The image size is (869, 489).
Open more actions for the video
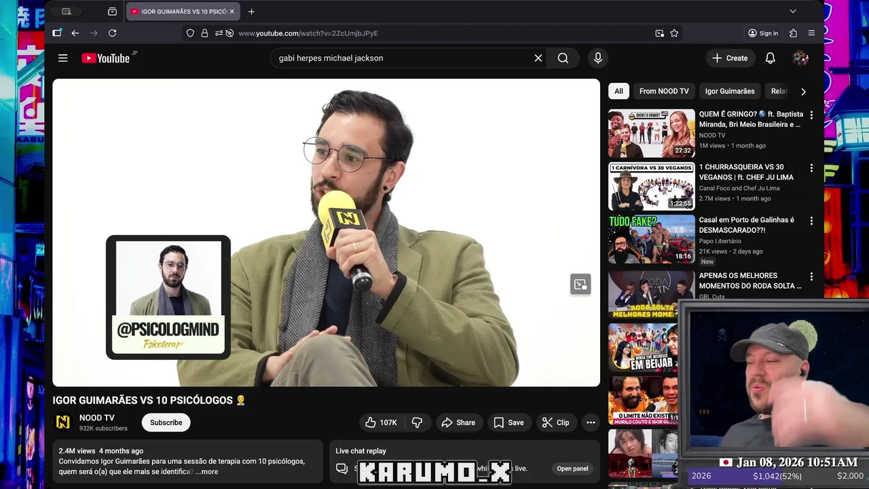591,422
